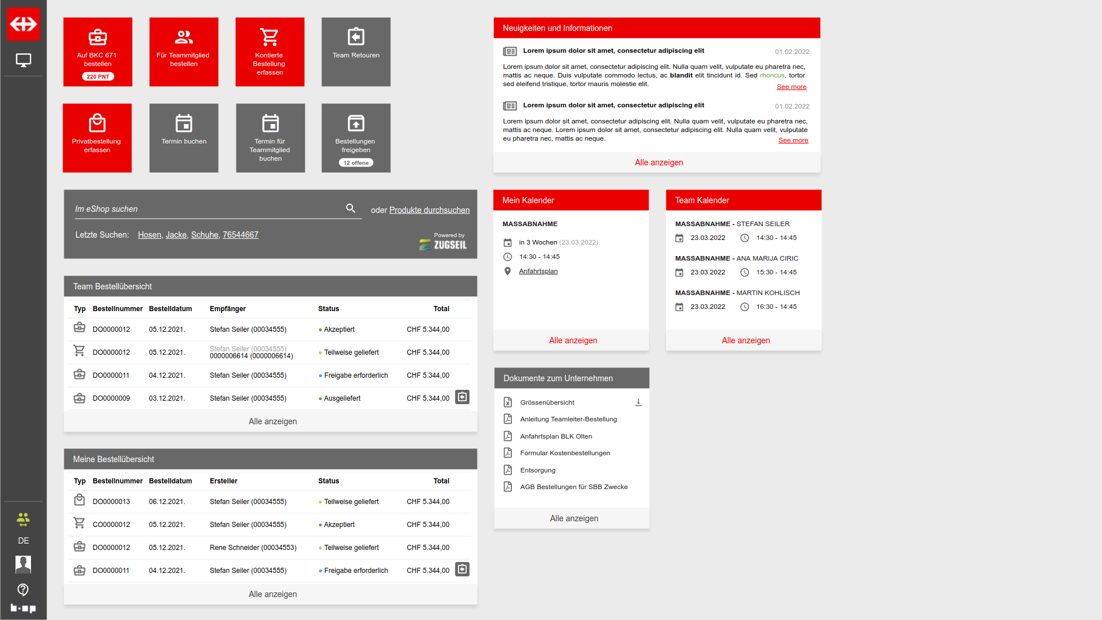Open user profile avatar in sidebar
This screenshot has width=1102, height=620.
pyautogui.click(x=23, y=564)
